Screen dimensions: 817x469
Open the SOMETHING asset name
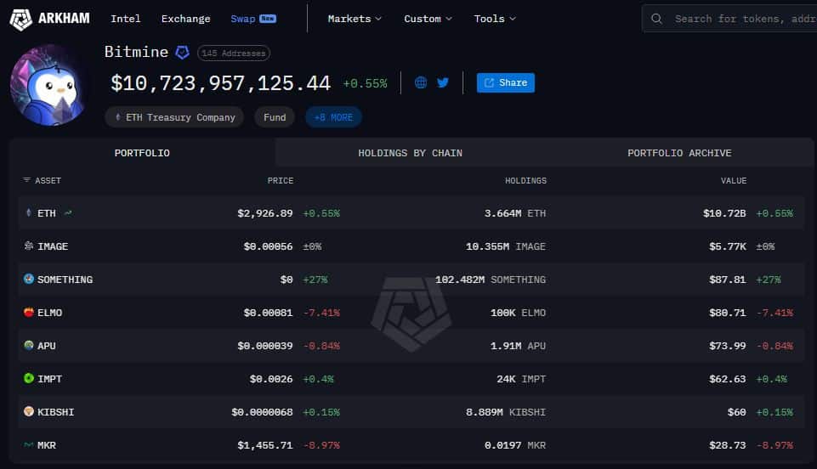click(65, 280)
